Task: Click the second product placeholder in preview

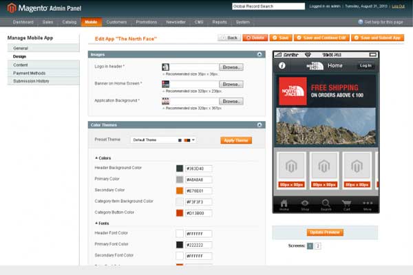Action: coord(324,170)
